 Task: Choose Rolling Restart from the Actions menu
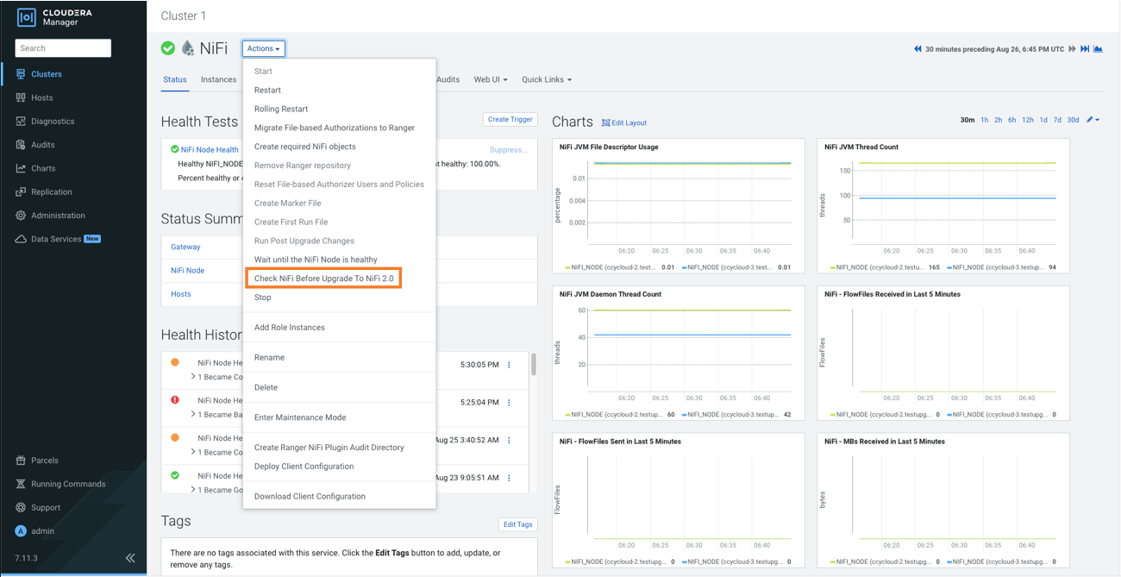point(280,109)
